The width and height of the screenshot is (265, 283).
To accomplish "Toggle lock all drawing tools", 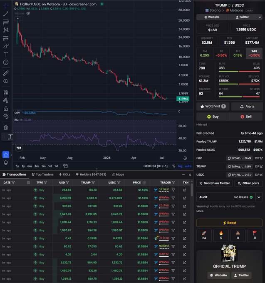I will click(x=6, y=109).
